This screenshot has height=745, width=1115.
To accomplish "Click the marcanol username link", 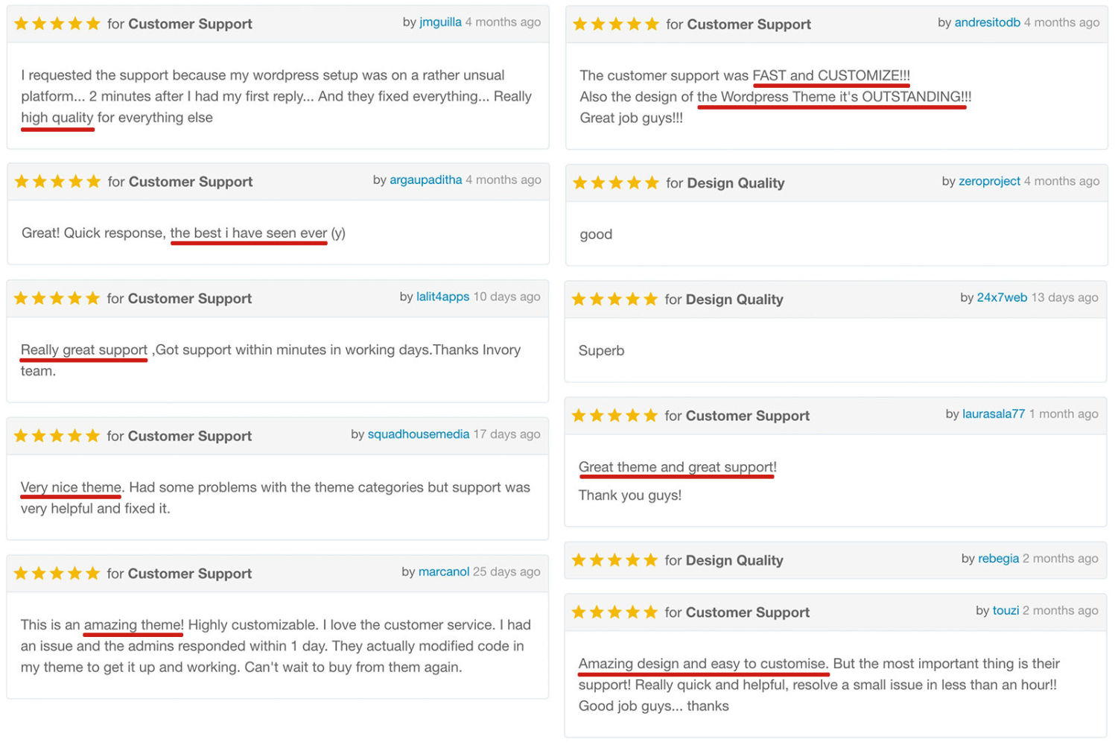I will pyautogui.click(x=443, y=571).
